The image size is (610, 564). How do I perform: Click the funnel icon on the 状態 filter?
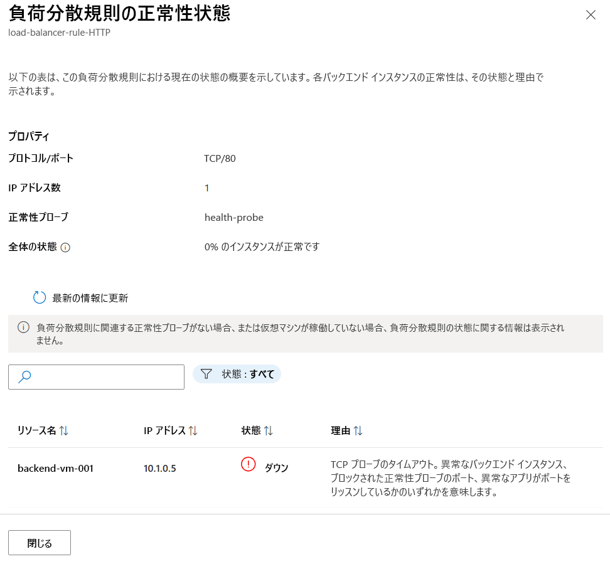pos(206,373)
